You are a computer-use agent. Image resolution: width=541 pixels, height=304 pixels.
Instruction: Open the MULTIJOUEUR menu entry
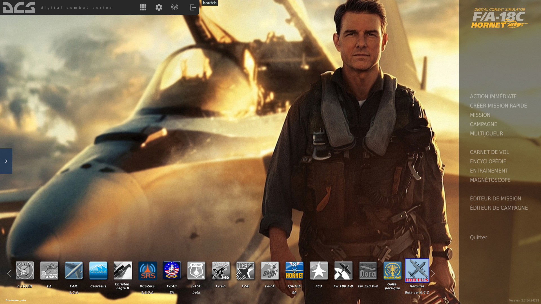(486, 133)
